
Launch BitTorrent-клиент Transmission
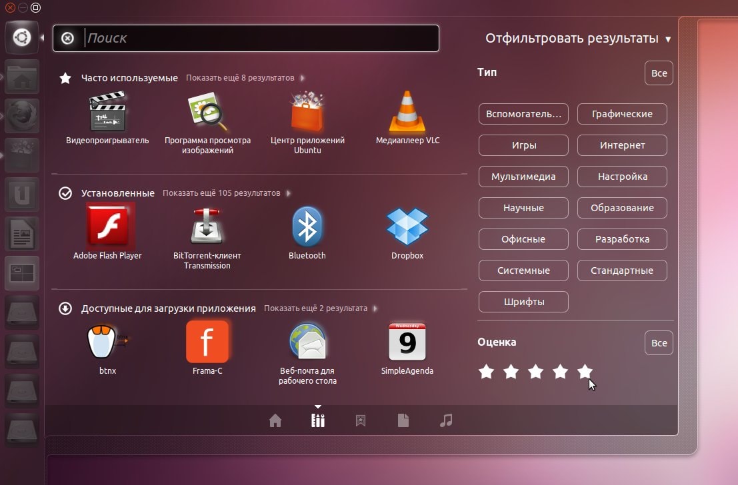coord(207,226)
